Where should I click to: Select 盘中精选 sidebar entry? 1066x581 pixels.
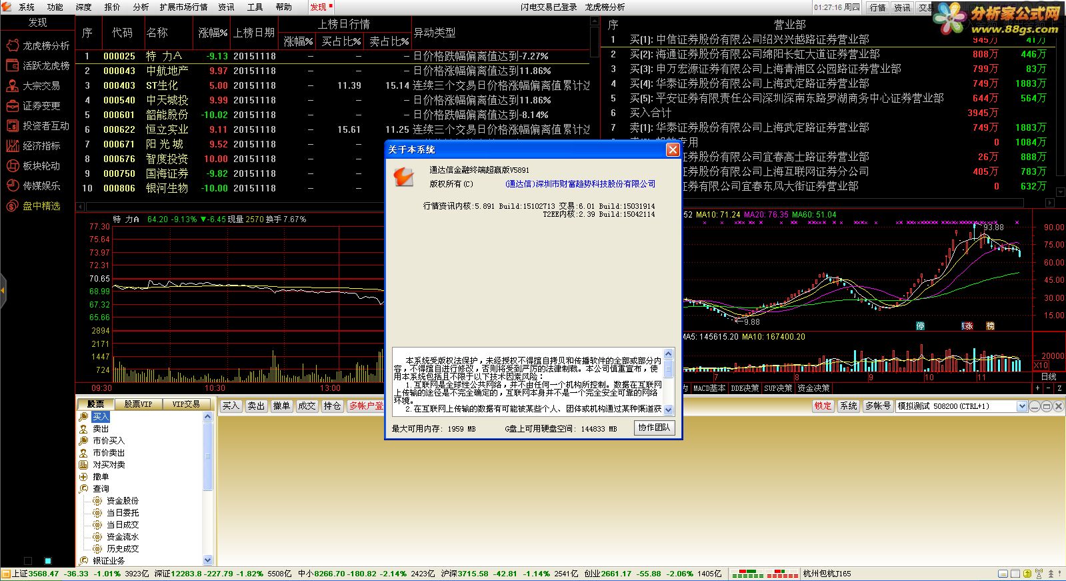(x=33, y=205)
